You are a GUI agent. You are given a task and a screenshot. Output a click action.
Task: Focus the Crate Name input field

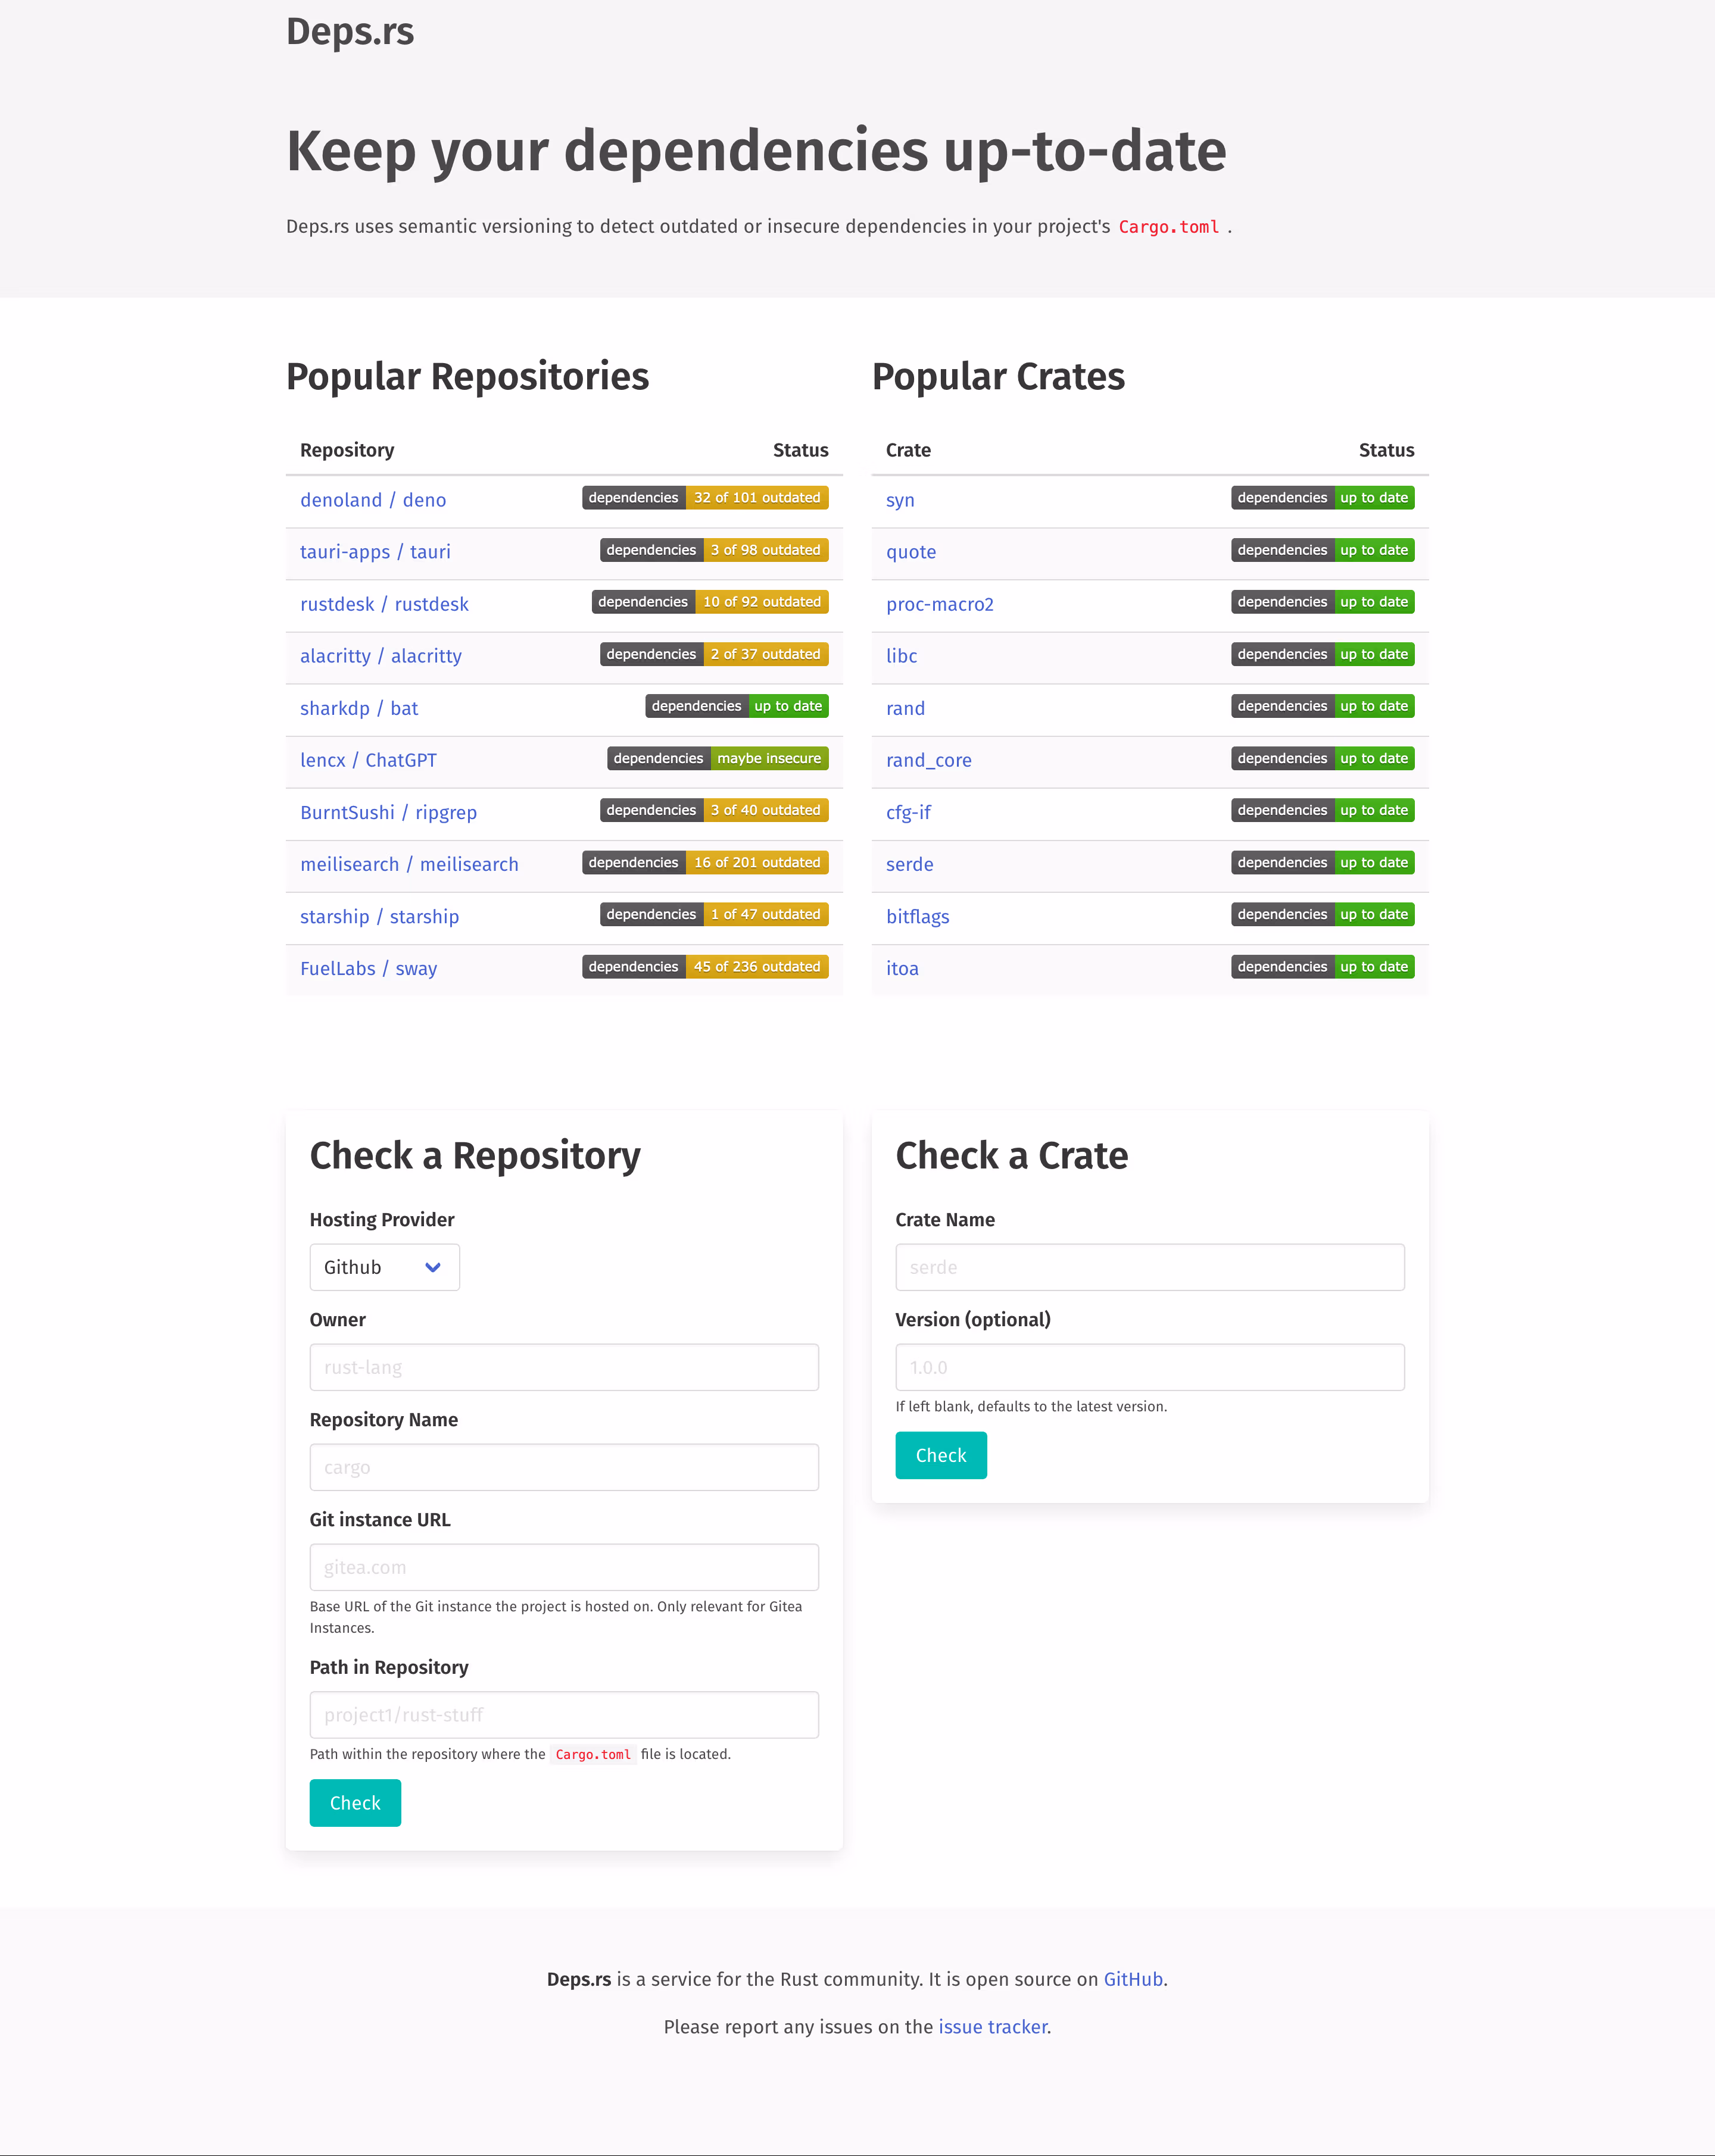point(1150,1267)
